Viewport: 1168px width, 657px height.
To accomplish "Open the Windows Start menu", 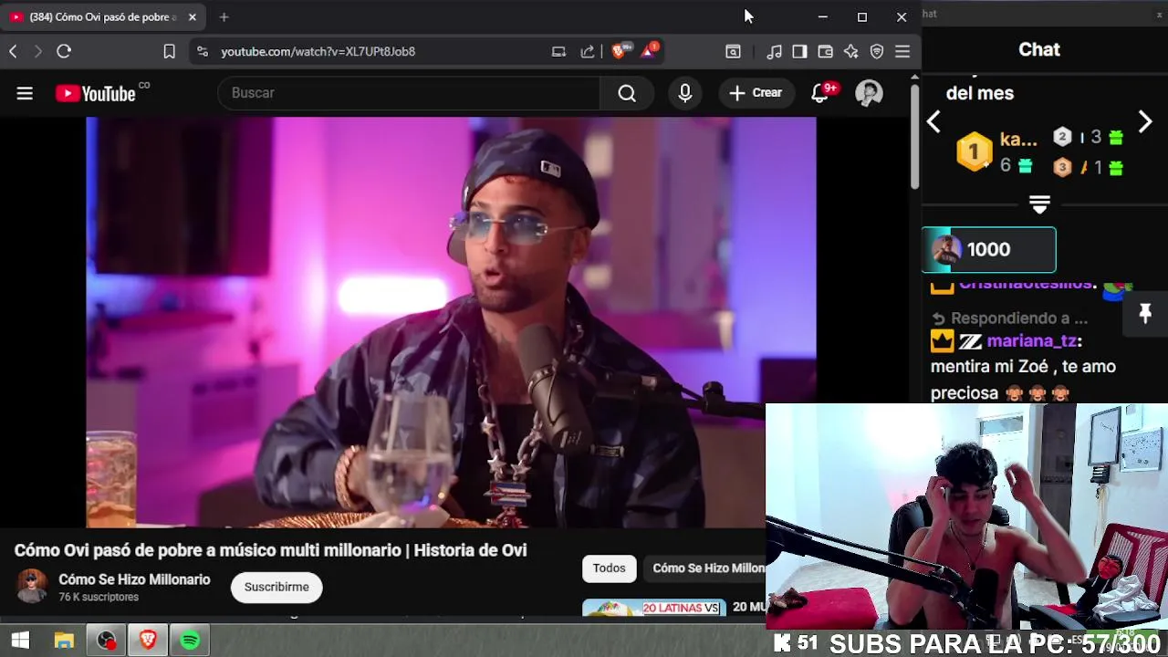I will tap(19, 641).
